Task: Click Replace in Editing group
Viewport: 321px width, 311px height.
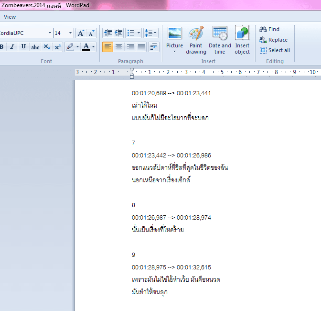Action: (x=274, y=40)
